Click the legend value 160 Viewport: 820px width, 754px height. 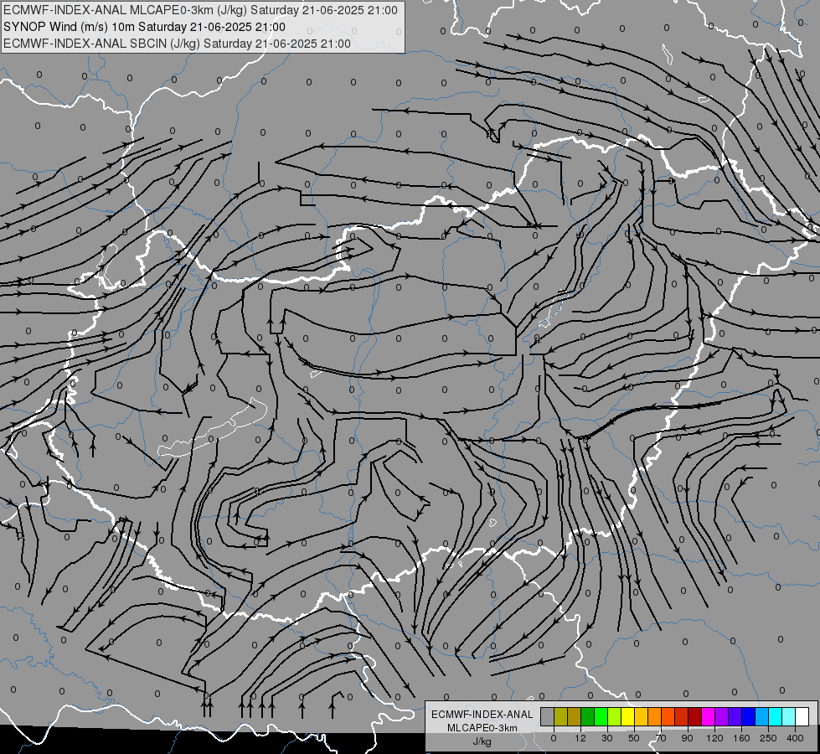point(741,738)
